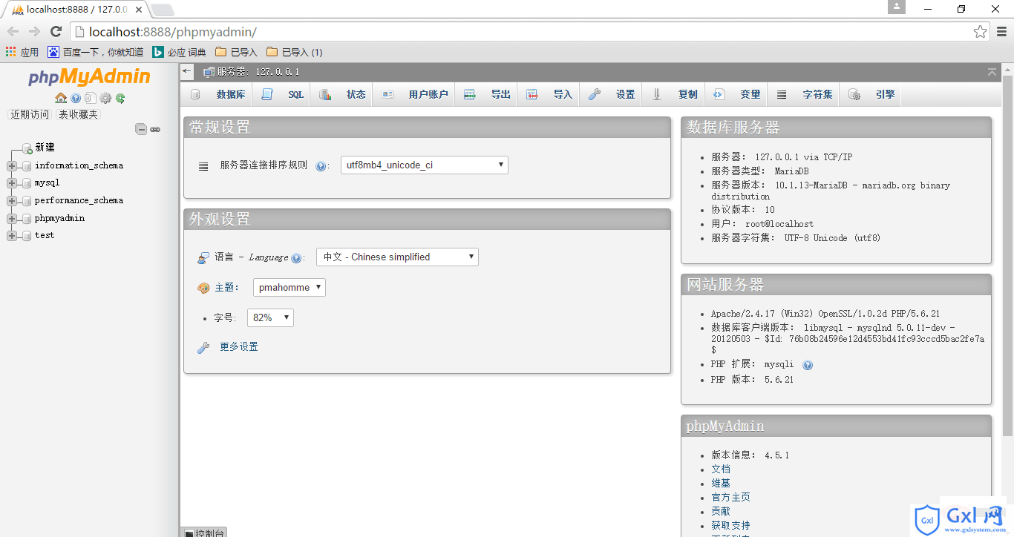The width and height of the screenshot is (1014, 537).
Task: Open the 复制 replication tab
Action: 674,94
